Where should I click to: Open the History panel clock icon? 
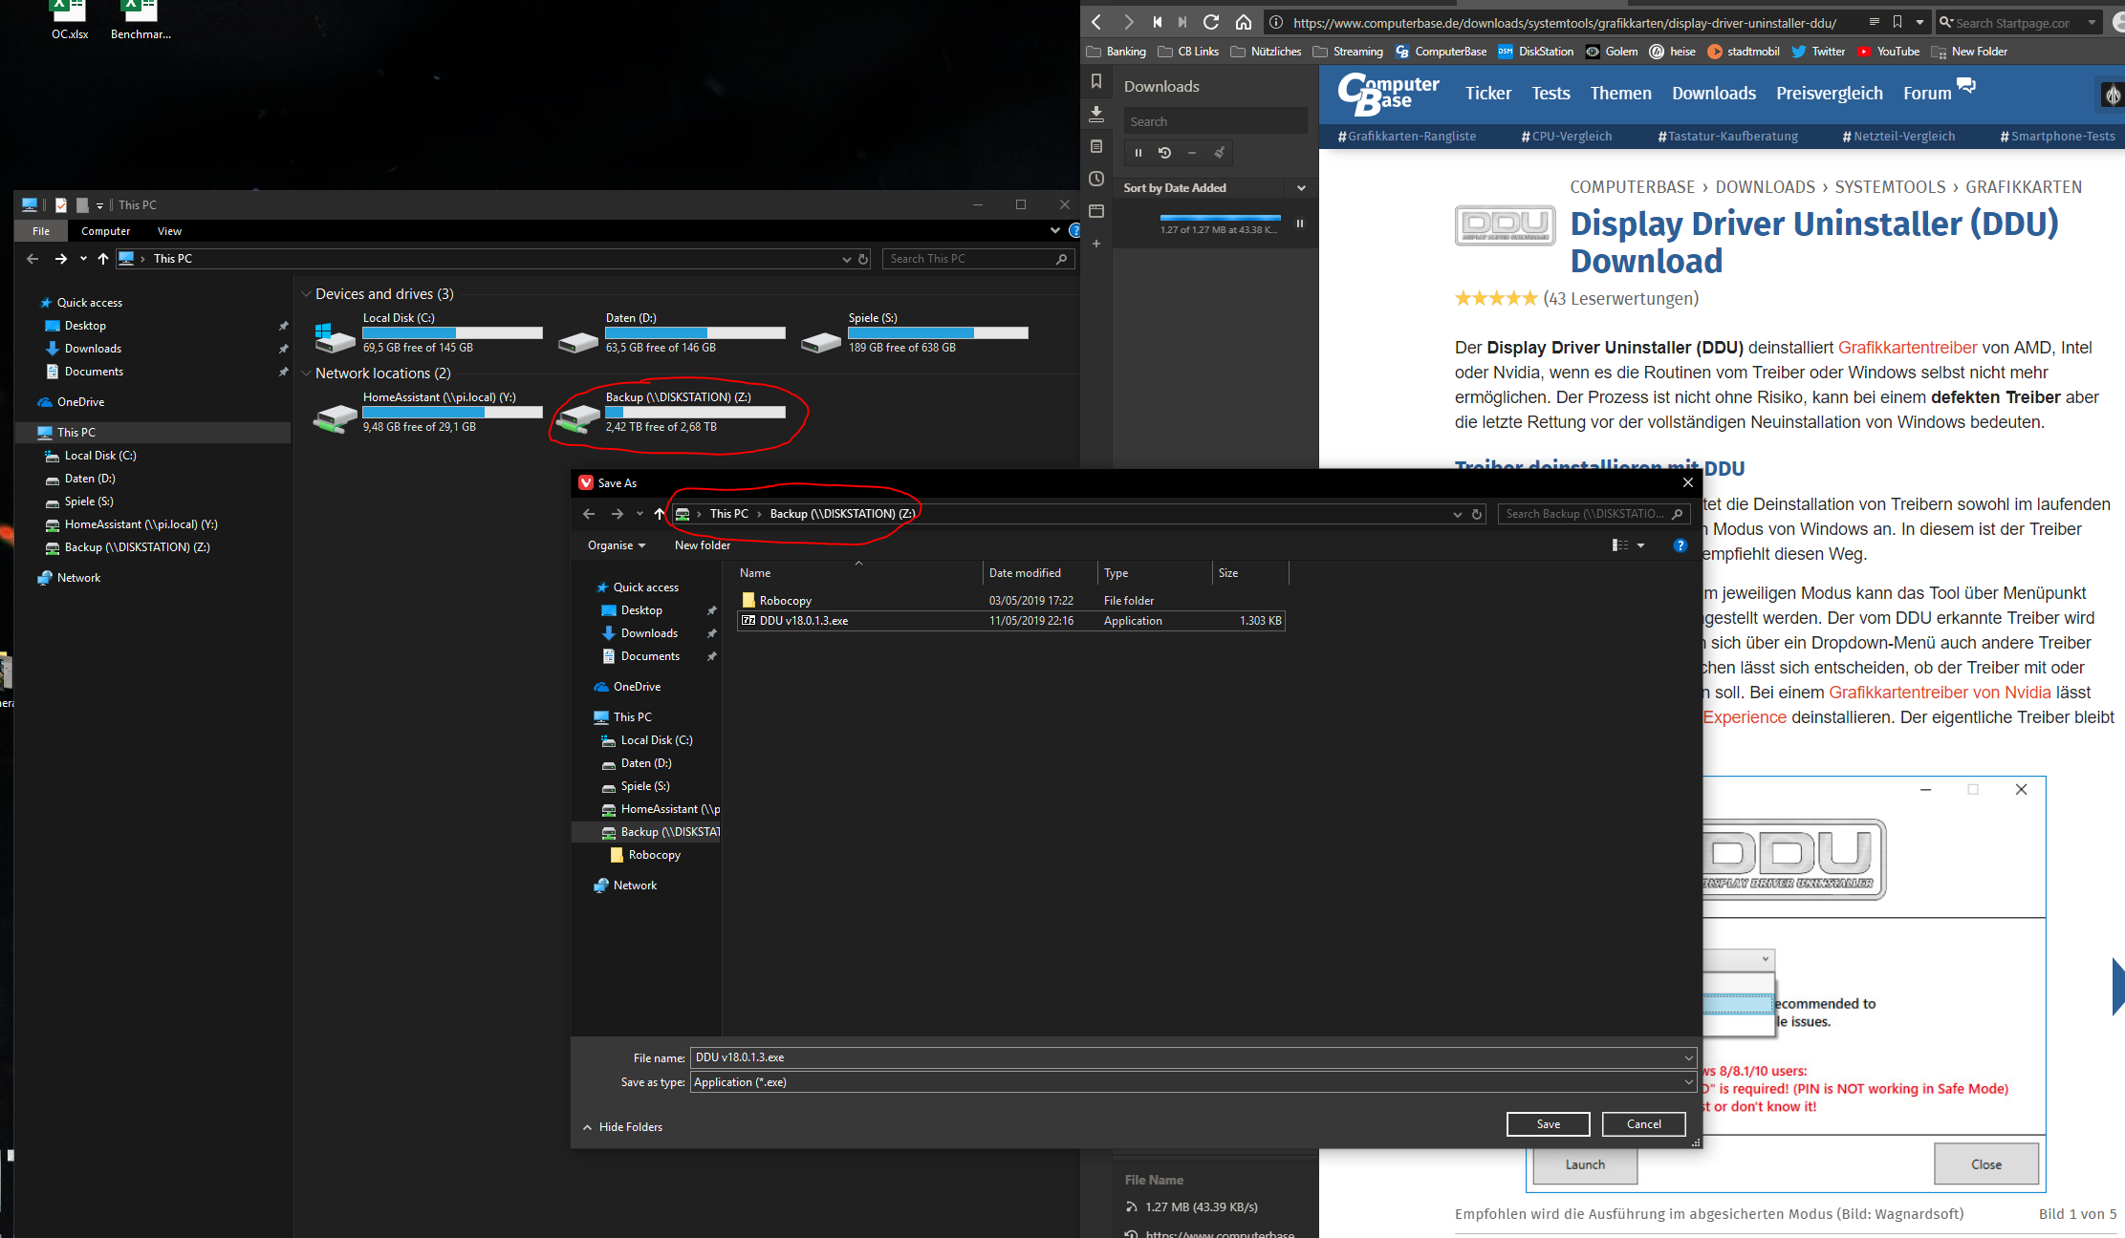(1096, 179)
